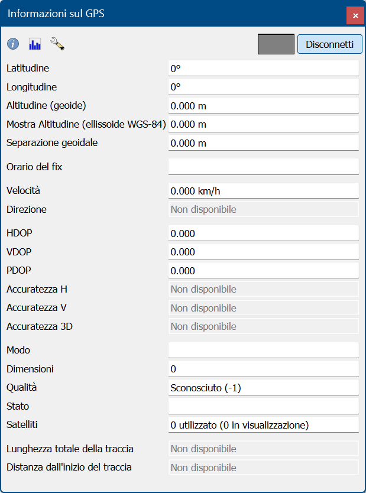
Task: Click the Accuratezza 3D field
Action: (x=264, y=326)
